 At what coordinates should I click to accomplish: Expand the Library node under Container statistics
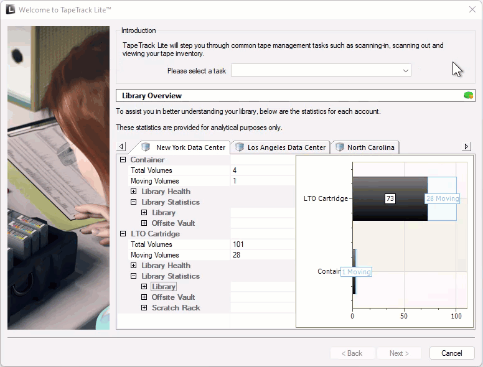(144, 213)
